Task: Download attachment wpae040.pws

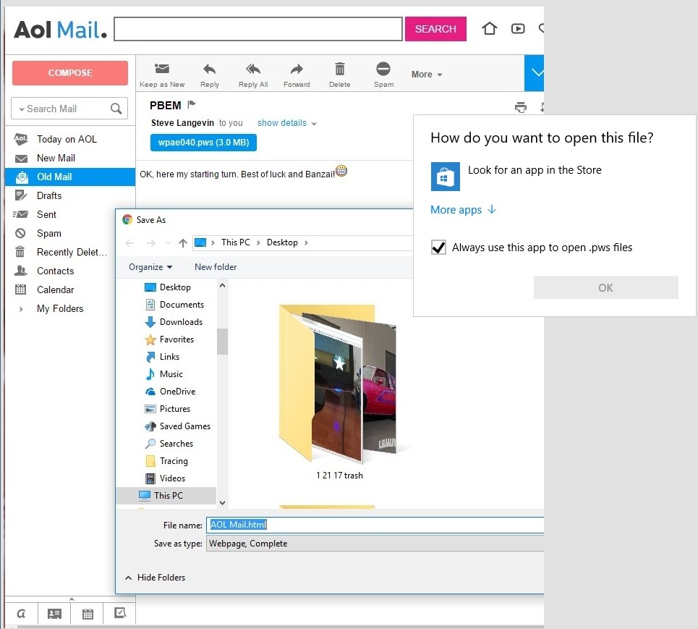Action: 203,143
